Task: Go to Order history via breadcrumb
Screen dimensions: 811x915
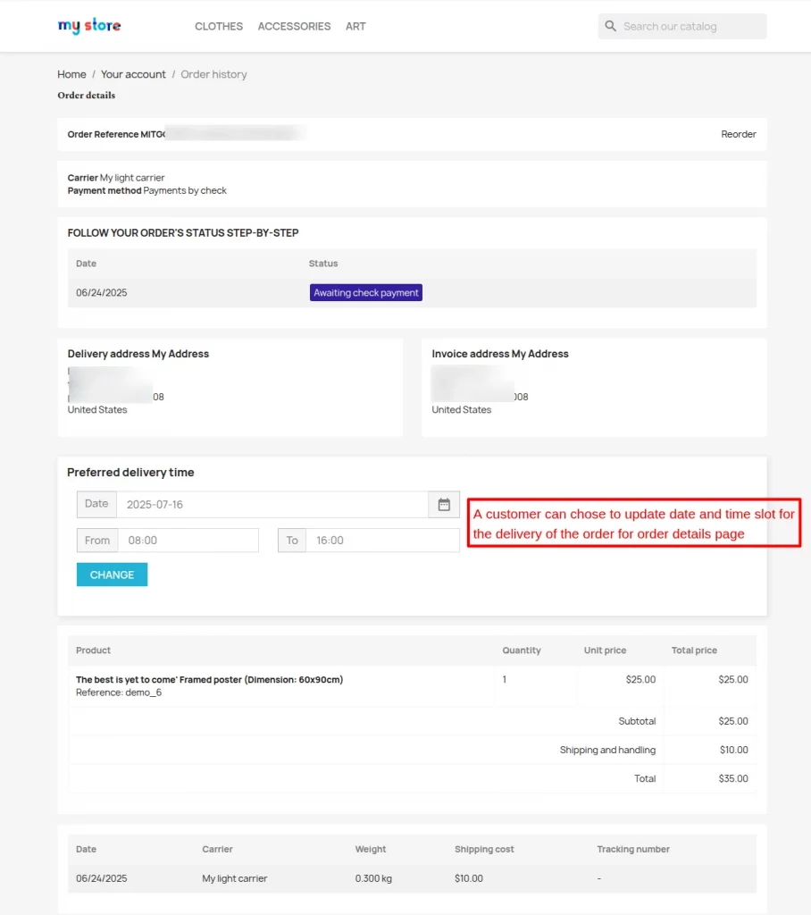Action: 213,74
